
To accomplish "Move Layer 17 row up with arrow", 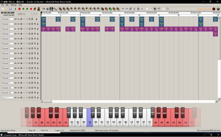I will 35,97.
